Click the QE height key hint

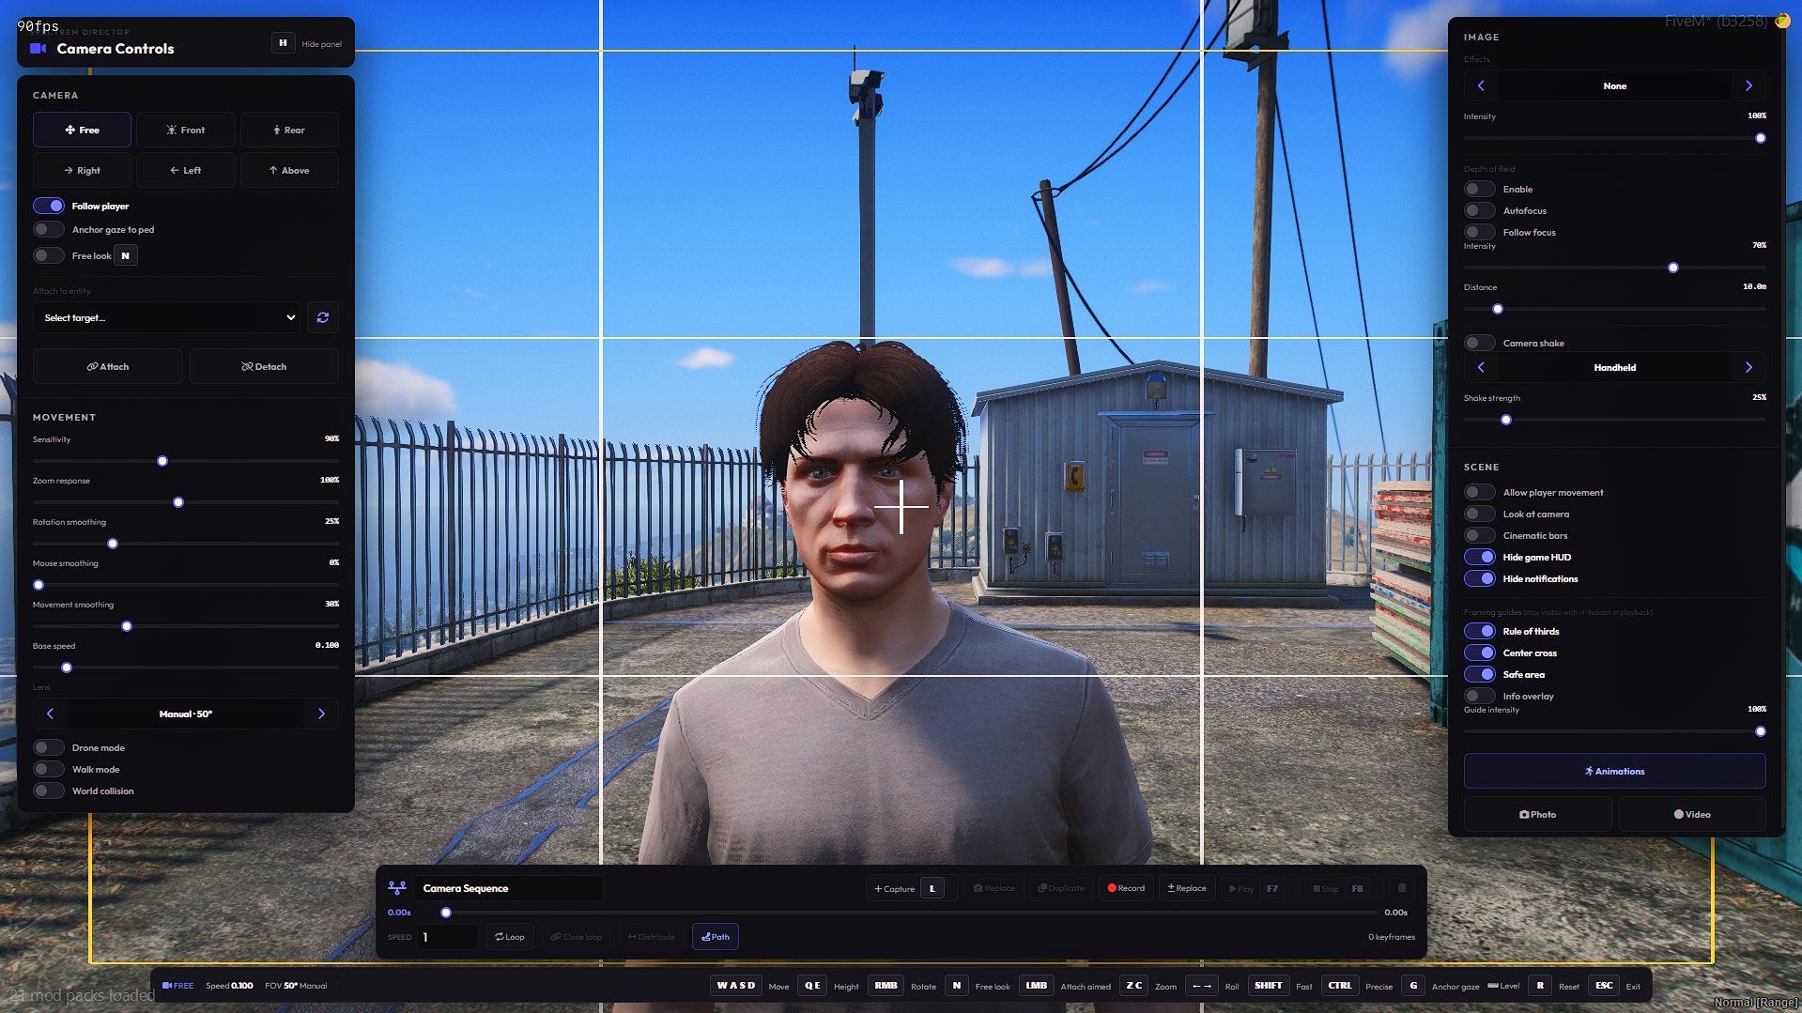(812, 986)
